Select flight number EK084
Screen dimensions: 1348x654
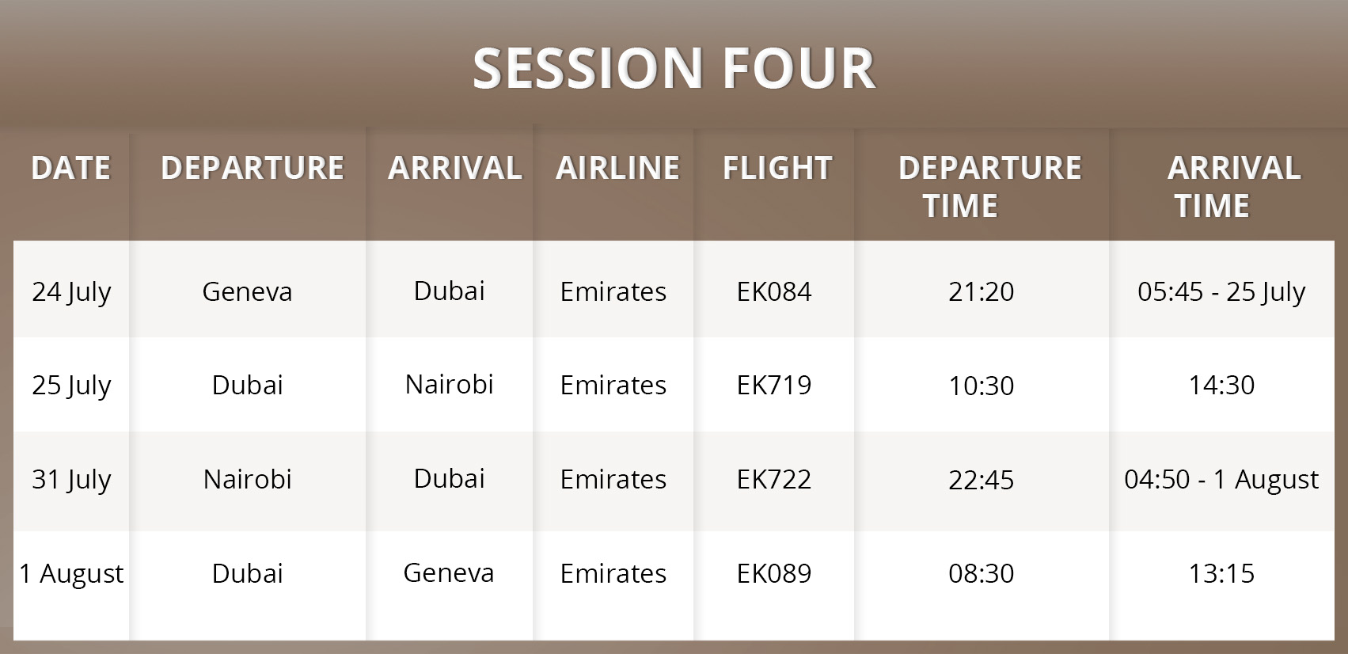(773, 291)
